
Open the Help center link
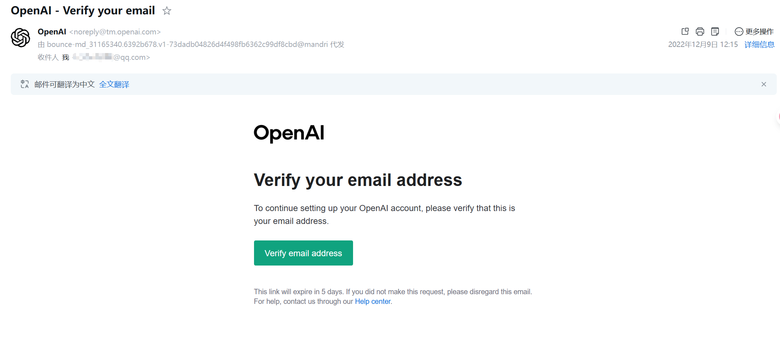tap(372, 301)
